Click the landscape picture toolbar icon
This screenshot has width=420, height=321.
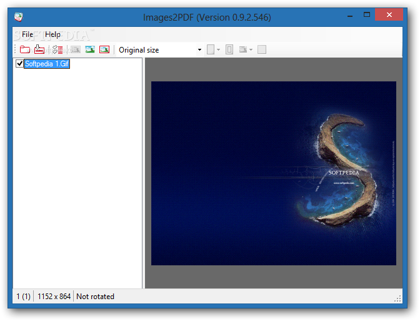tap(90, 49)
